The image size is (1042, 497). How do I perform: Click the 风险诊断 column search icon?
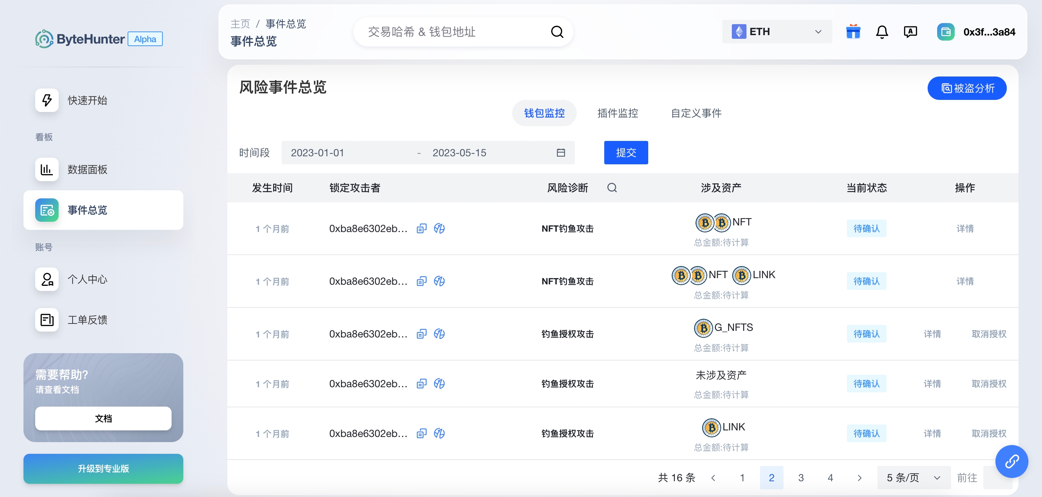[x=612, y=188]
